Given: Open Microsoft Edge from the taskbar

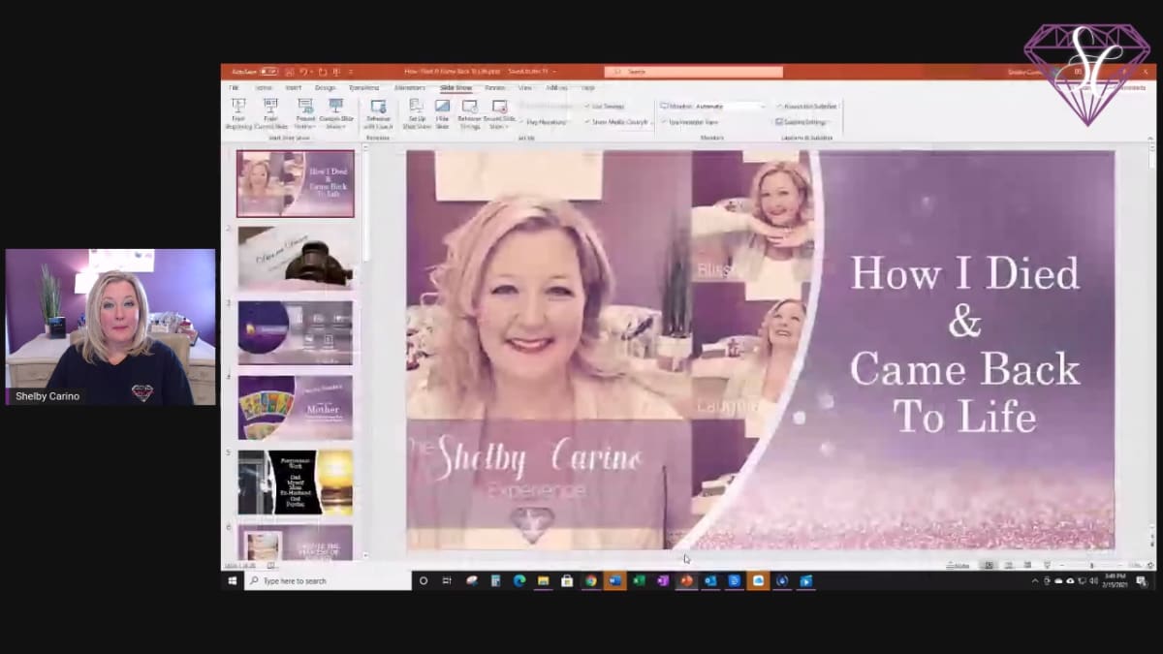Looking at the screenshot, I should [519, 580].
